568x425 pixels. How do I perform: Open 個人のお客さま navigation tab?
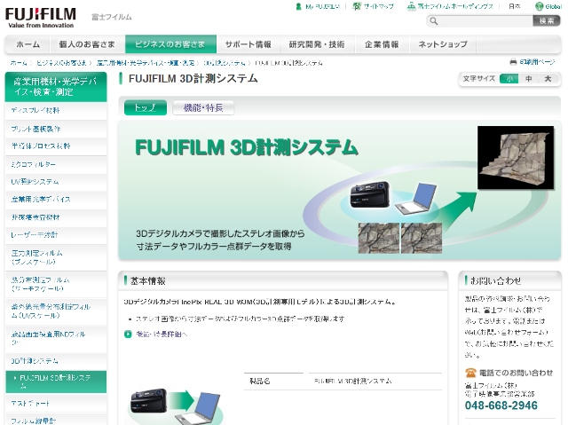pyautogui.click(x=87, y=44)
